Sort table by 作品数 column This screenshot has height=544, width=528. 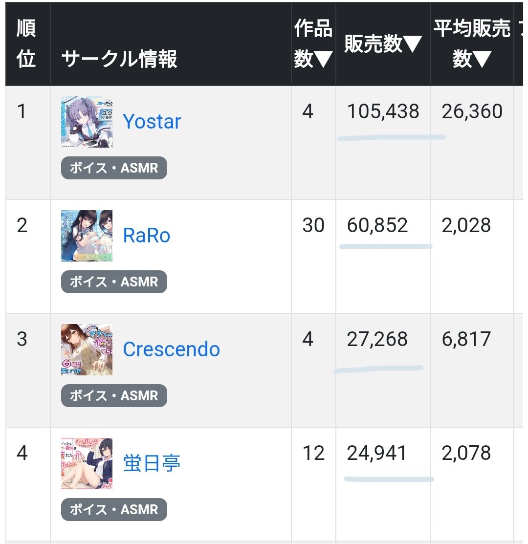tap(313, 44)
